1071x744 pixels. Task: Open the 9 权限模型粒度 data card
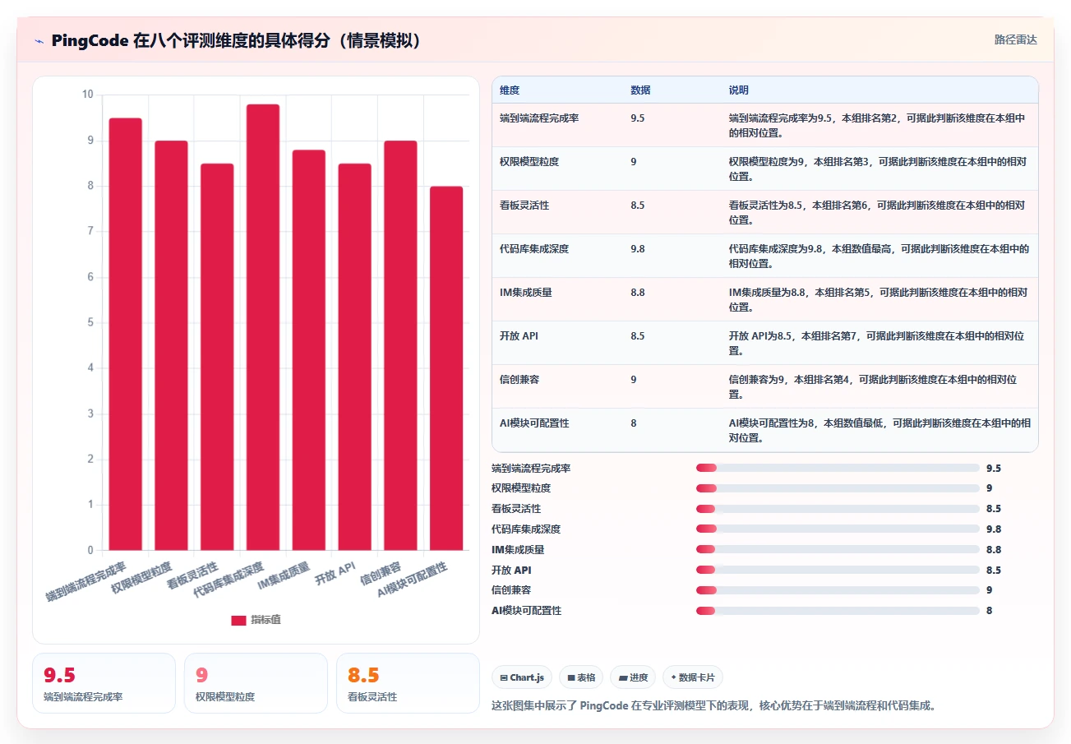(x=256, y=683)
